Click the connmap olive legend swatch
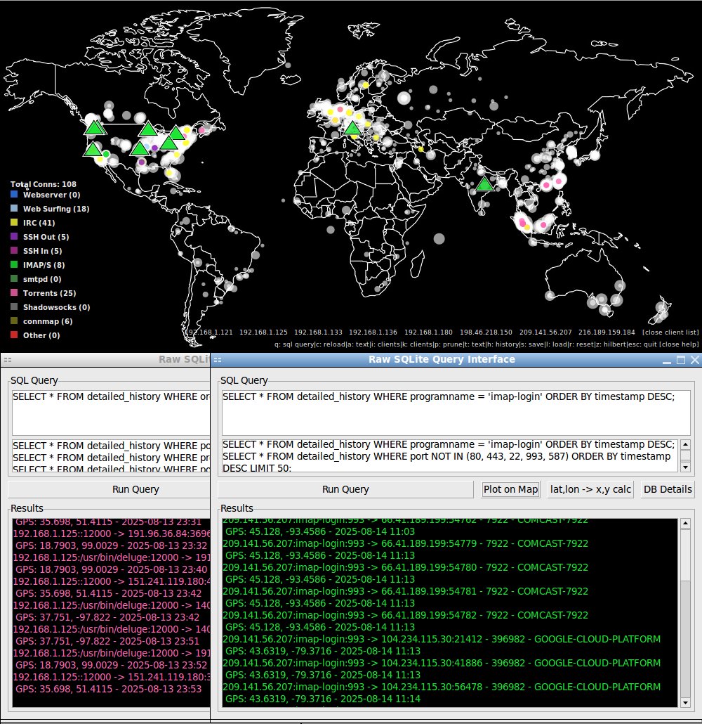The width and height of the screenshot is (702, 724). click(14, 321)
